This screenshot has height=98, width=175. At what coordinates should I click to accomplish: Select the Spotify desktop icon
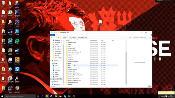pos(17,42)
